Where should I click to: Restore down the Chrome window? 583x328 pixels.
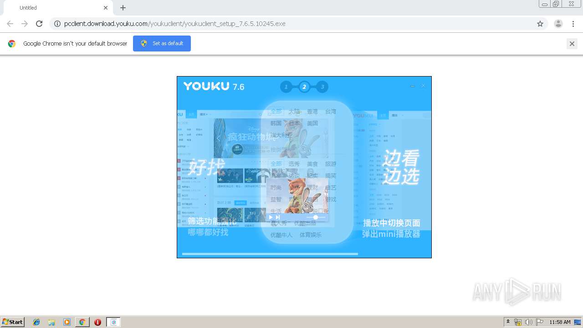(x=556, y=4)
